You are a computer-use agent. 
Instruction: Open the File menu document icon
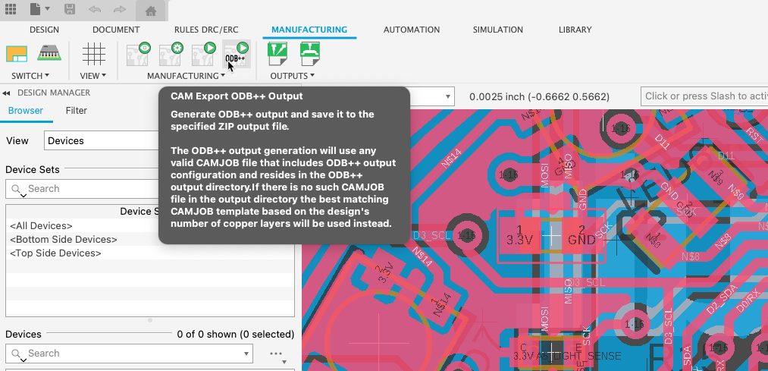tap(35, 9)
